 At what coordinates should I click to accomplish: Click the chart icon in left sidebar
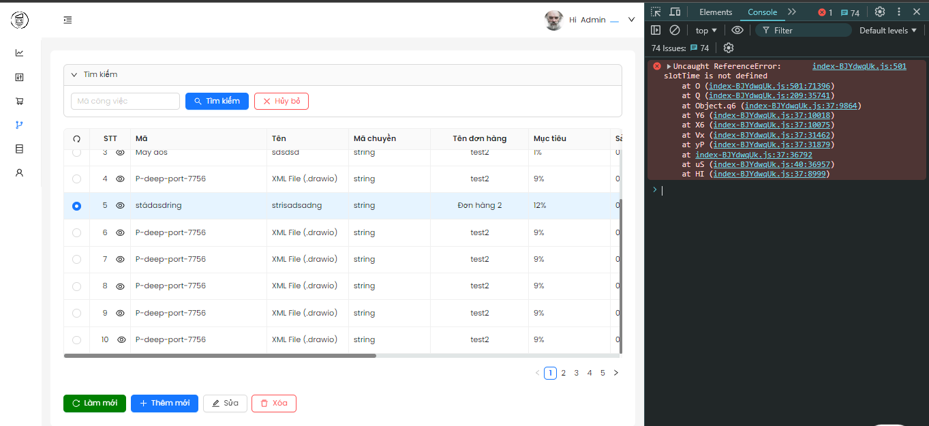click(19, 52)
